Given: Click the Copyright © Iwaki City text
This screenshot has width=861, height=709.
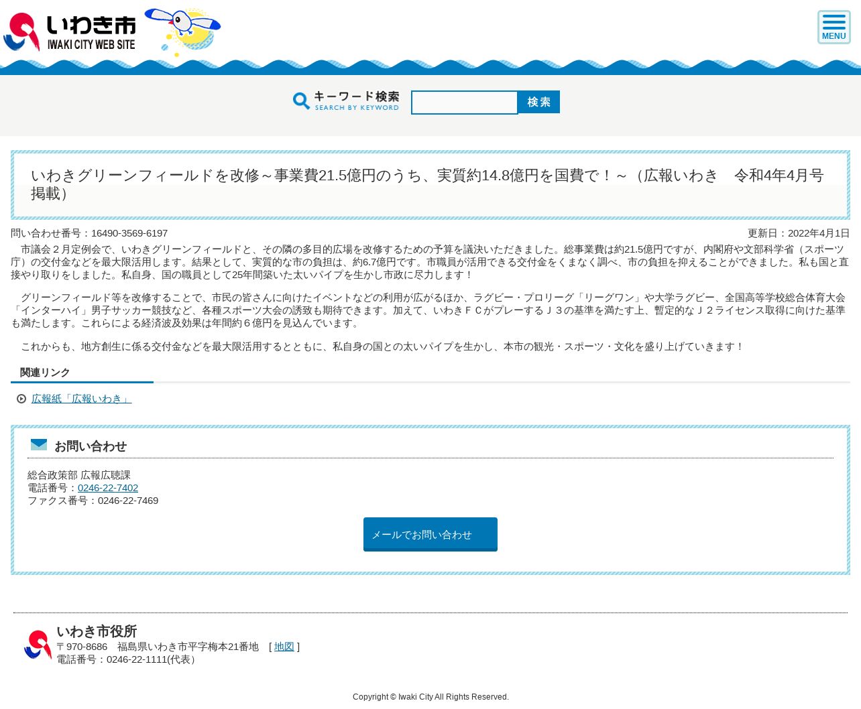Looking at the screenshot, I should coord(431,697).
